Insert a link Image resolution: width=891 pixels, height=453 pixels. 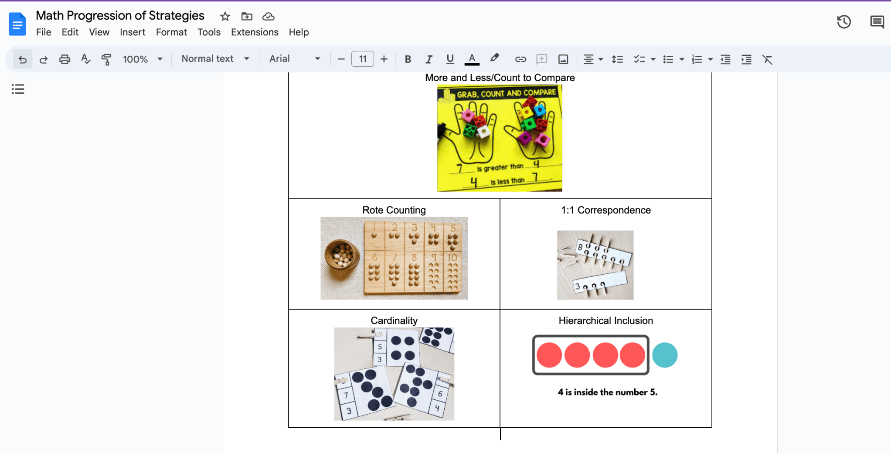(x=520, y=59)
